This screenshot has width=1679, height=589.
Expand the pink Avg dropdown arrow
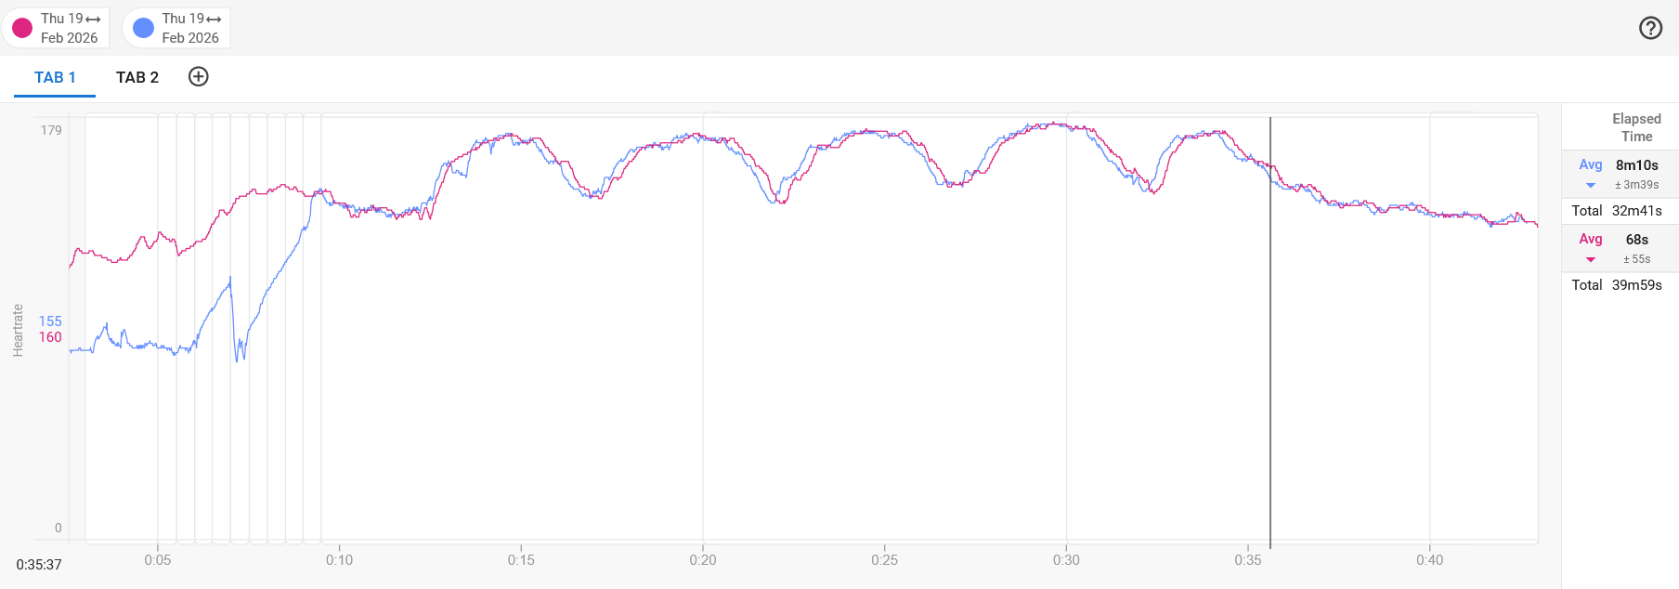pos(1591,260)
